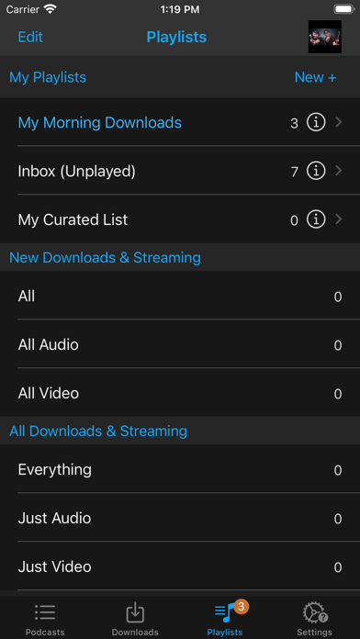Viewport: 360px width, 639px height.
Task: Choose the Just Video list
Action: pyautogui.click(x=180, y=566)
